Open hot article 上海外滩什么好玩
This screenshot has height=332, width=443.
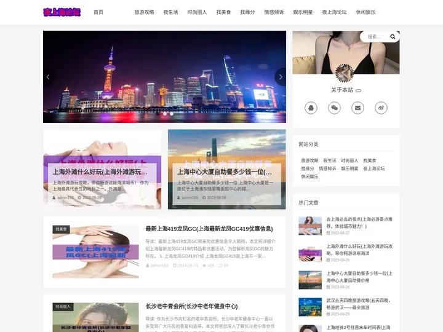click(359, 250)
